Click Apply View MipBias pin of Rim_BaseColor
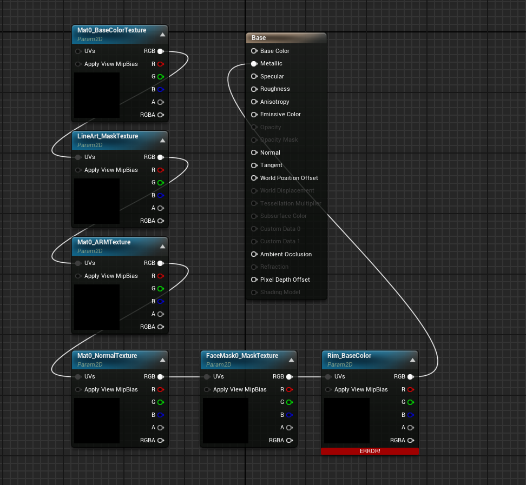526x485 pixels. pyautogui.click(x=328, y=389)
